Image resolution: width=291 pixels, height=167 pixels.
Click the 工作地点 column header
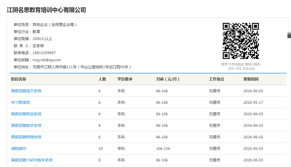(x=217, y=79)
